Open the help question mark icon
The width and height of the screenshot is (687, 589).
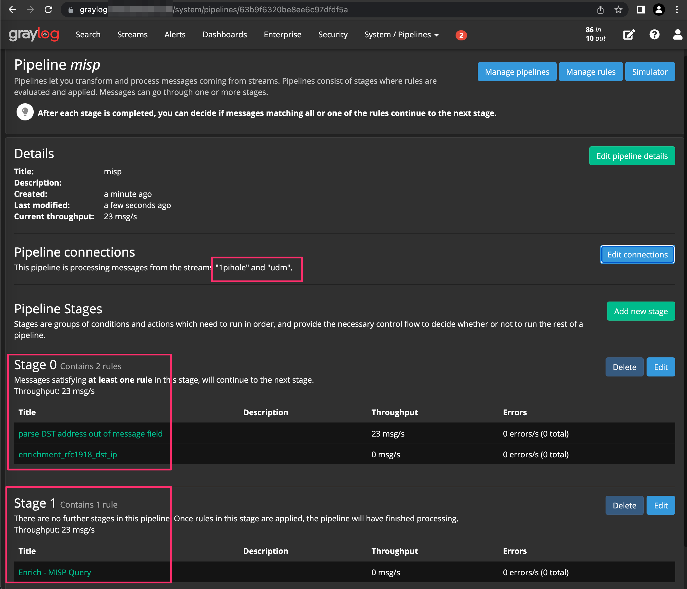pos(654,35)
